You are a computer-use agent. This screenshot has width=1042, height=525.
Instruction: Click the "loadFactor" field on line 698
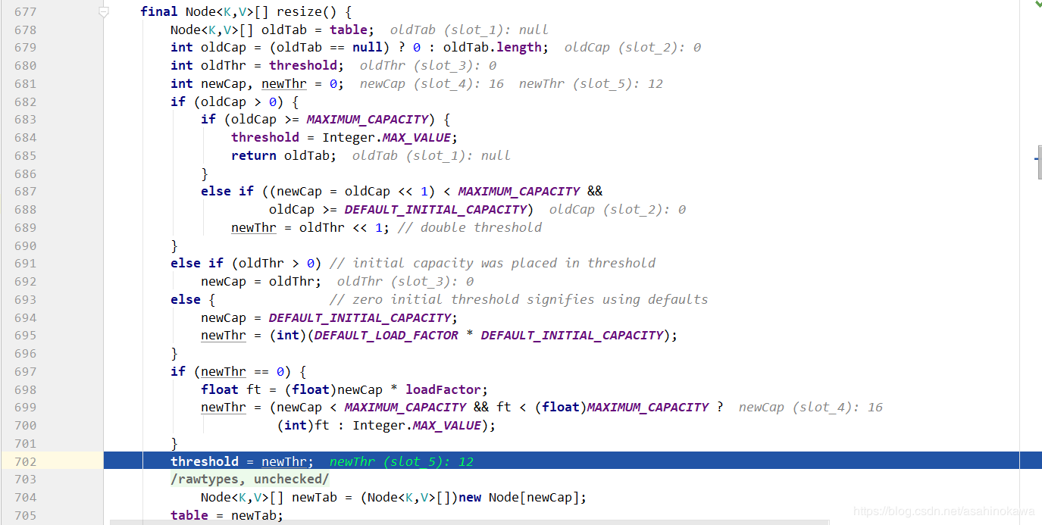tap(443, 389)
